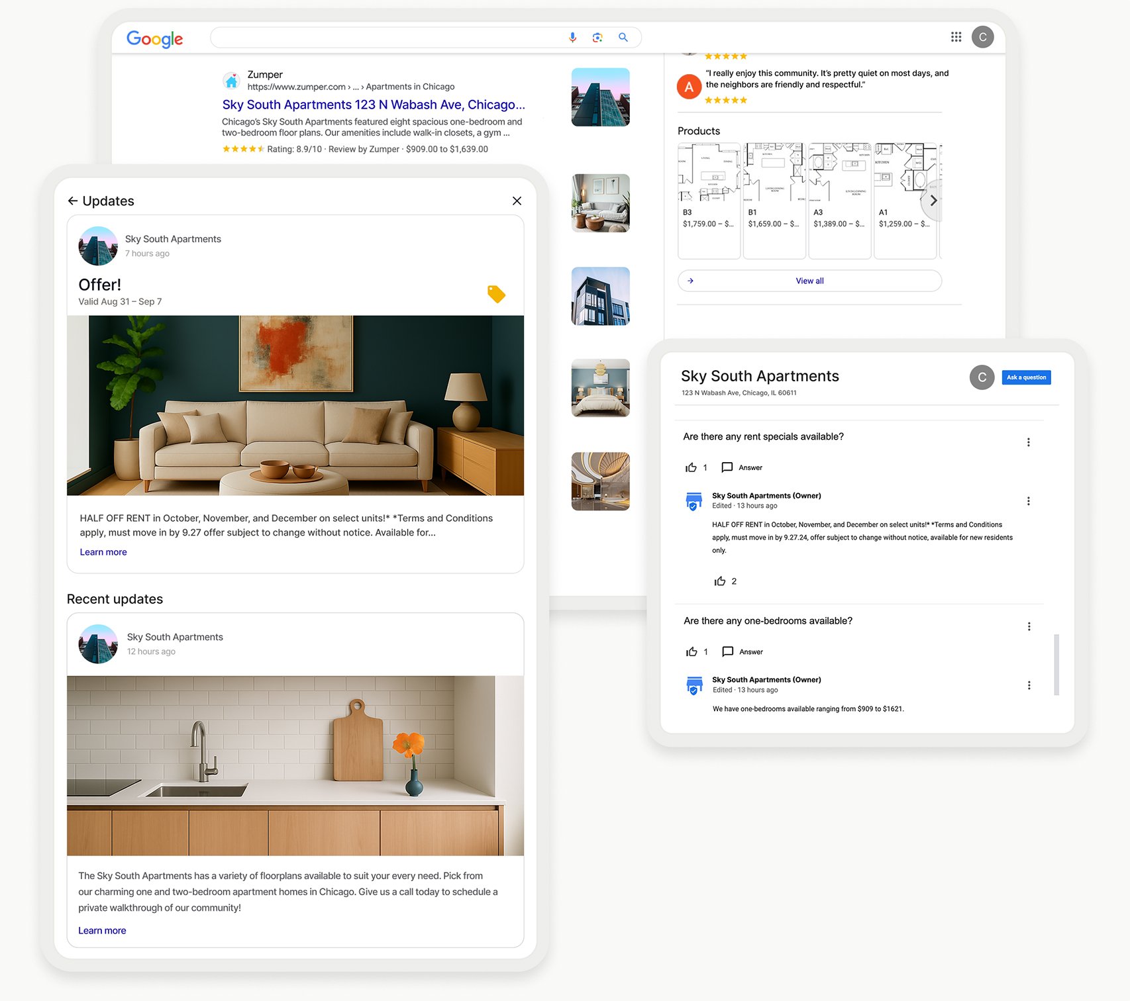This screenshot has width=1130, height=1001.
Task: Like the half off rent owner answer
Action: coord(720,581)
